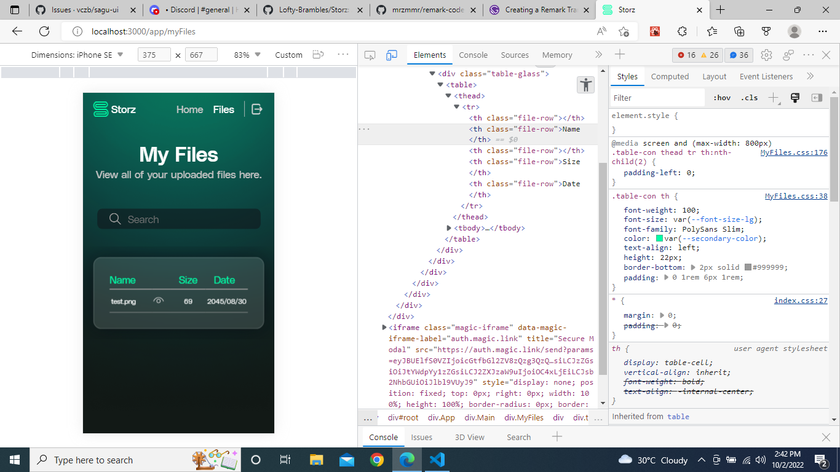Click the search magnifier in the Search bar
Screen dimensions: 840x472
pyautogui.click(x=115, y=219)
